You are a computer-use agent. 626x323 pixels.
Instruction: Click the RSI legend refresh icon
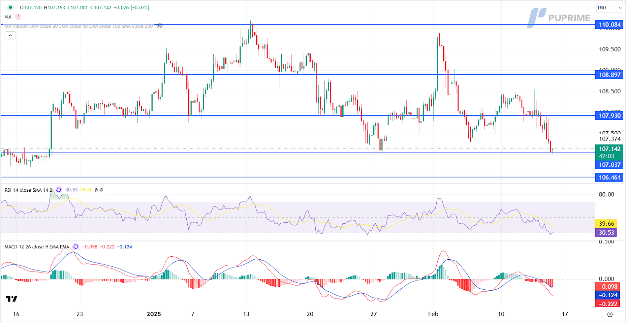pos(59,190)
